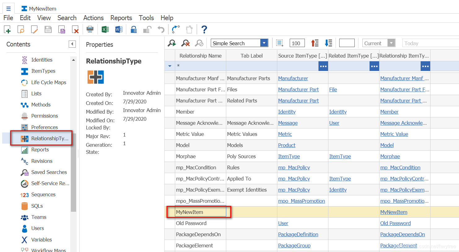This screenshot has height=252, width=459.
Task: Open the Tools menu
Action: (x=146, y=18)
